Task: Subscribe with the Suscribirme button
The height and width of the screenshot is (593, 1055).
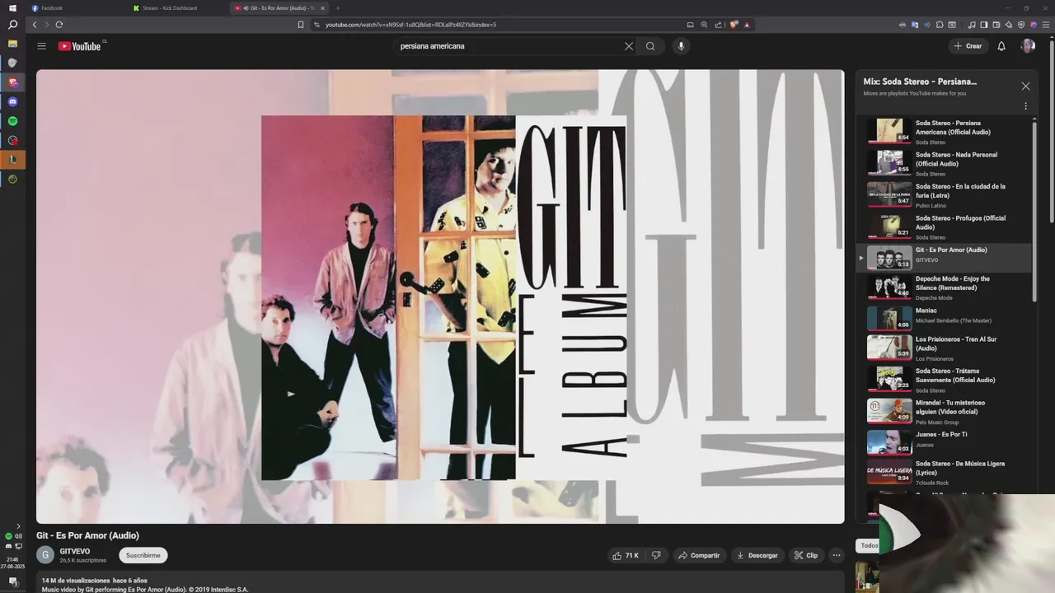Action: pos(143,555)
